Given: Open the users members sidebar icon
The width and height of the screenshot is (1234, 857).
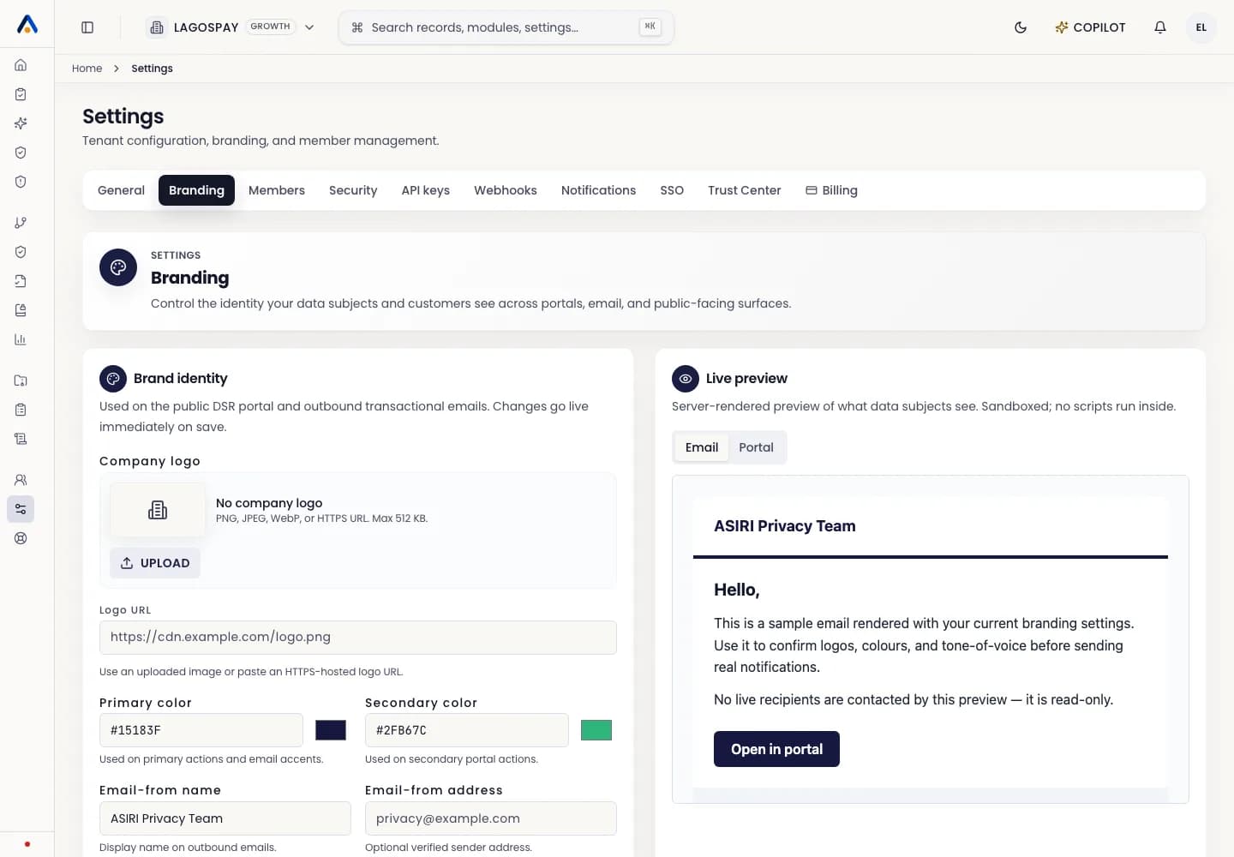Looking at the screenshot, I should tap(21, 480).
